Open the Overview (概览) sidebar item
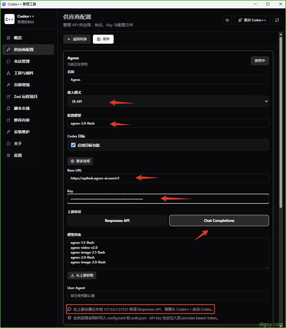The height and width of the screenshot is (328, 286). coord(28,38)
